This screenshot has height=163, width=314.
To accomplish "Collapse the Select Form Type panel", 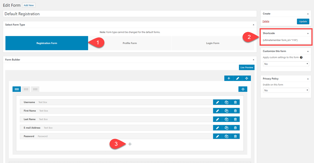I will click(254, 25).
